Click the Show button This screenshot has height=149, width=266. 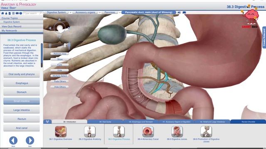click(x=60, y=59)
